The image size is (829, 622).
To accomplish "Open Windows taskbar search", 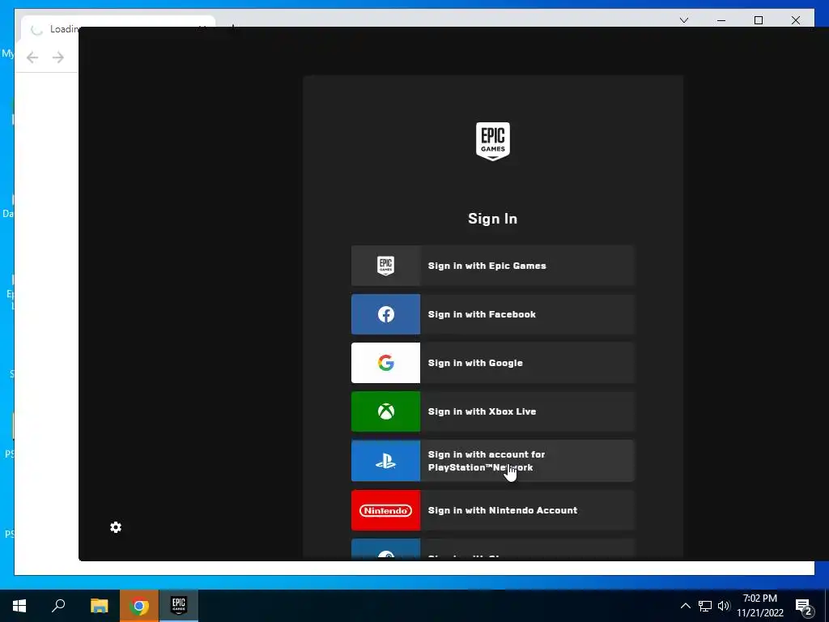I will tap(58, 606).
